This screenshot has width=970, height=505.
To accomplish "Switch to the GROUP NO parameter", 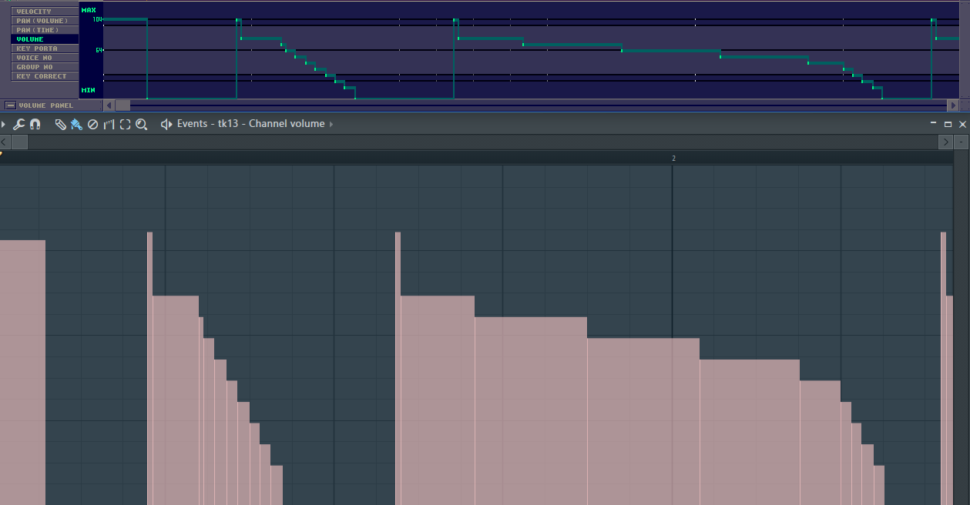I will (x=45, y=67).
